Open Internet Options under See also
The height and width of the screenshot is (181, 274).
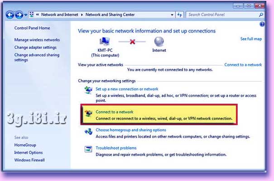(x=29, y=152)
